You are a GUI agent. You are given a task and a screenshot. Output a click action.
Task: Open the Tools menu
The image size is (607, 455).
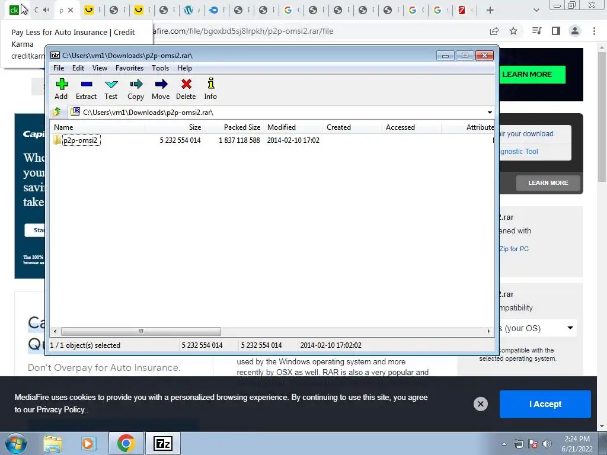point(160,68)
